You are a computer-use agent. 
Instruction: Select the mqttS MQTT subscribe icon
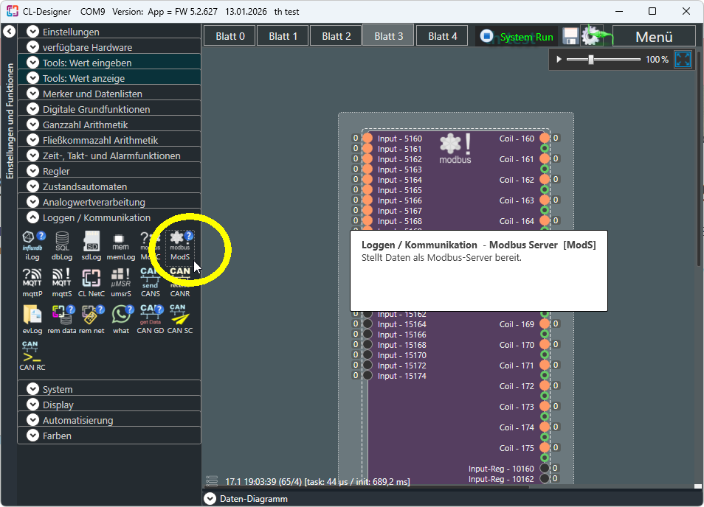tap(62, 279)
